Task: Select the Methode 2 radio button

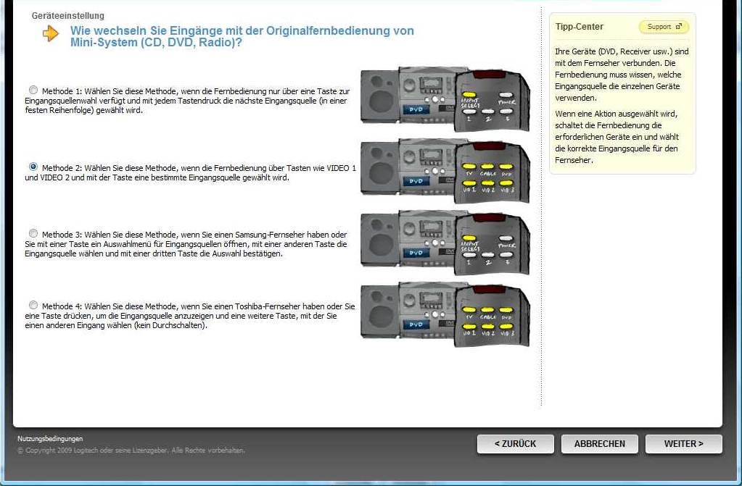Action: click(33, 167)
